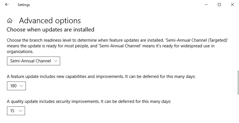Click the Advanced options heading
The width and height of the screenshot is (239, 123).
coord(50,21)
